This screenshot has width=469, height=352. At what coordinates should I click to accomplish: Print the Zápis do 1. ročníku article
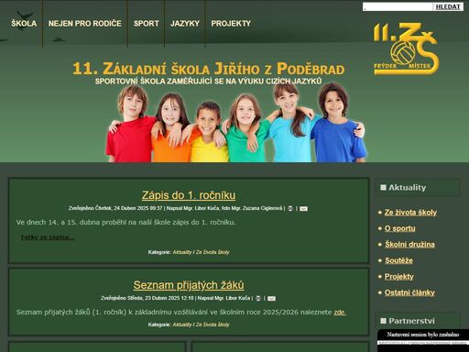[290, 208]
